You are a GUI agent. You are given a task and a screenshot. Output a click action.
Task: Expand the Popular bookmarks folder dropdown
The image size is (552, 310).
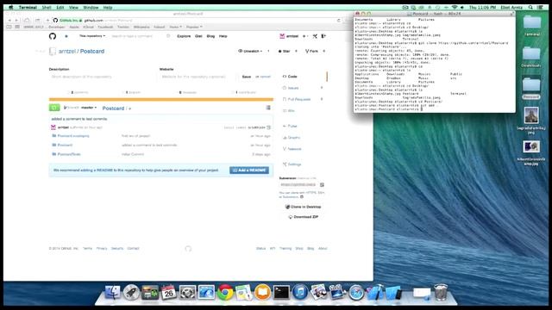(194, 27)
